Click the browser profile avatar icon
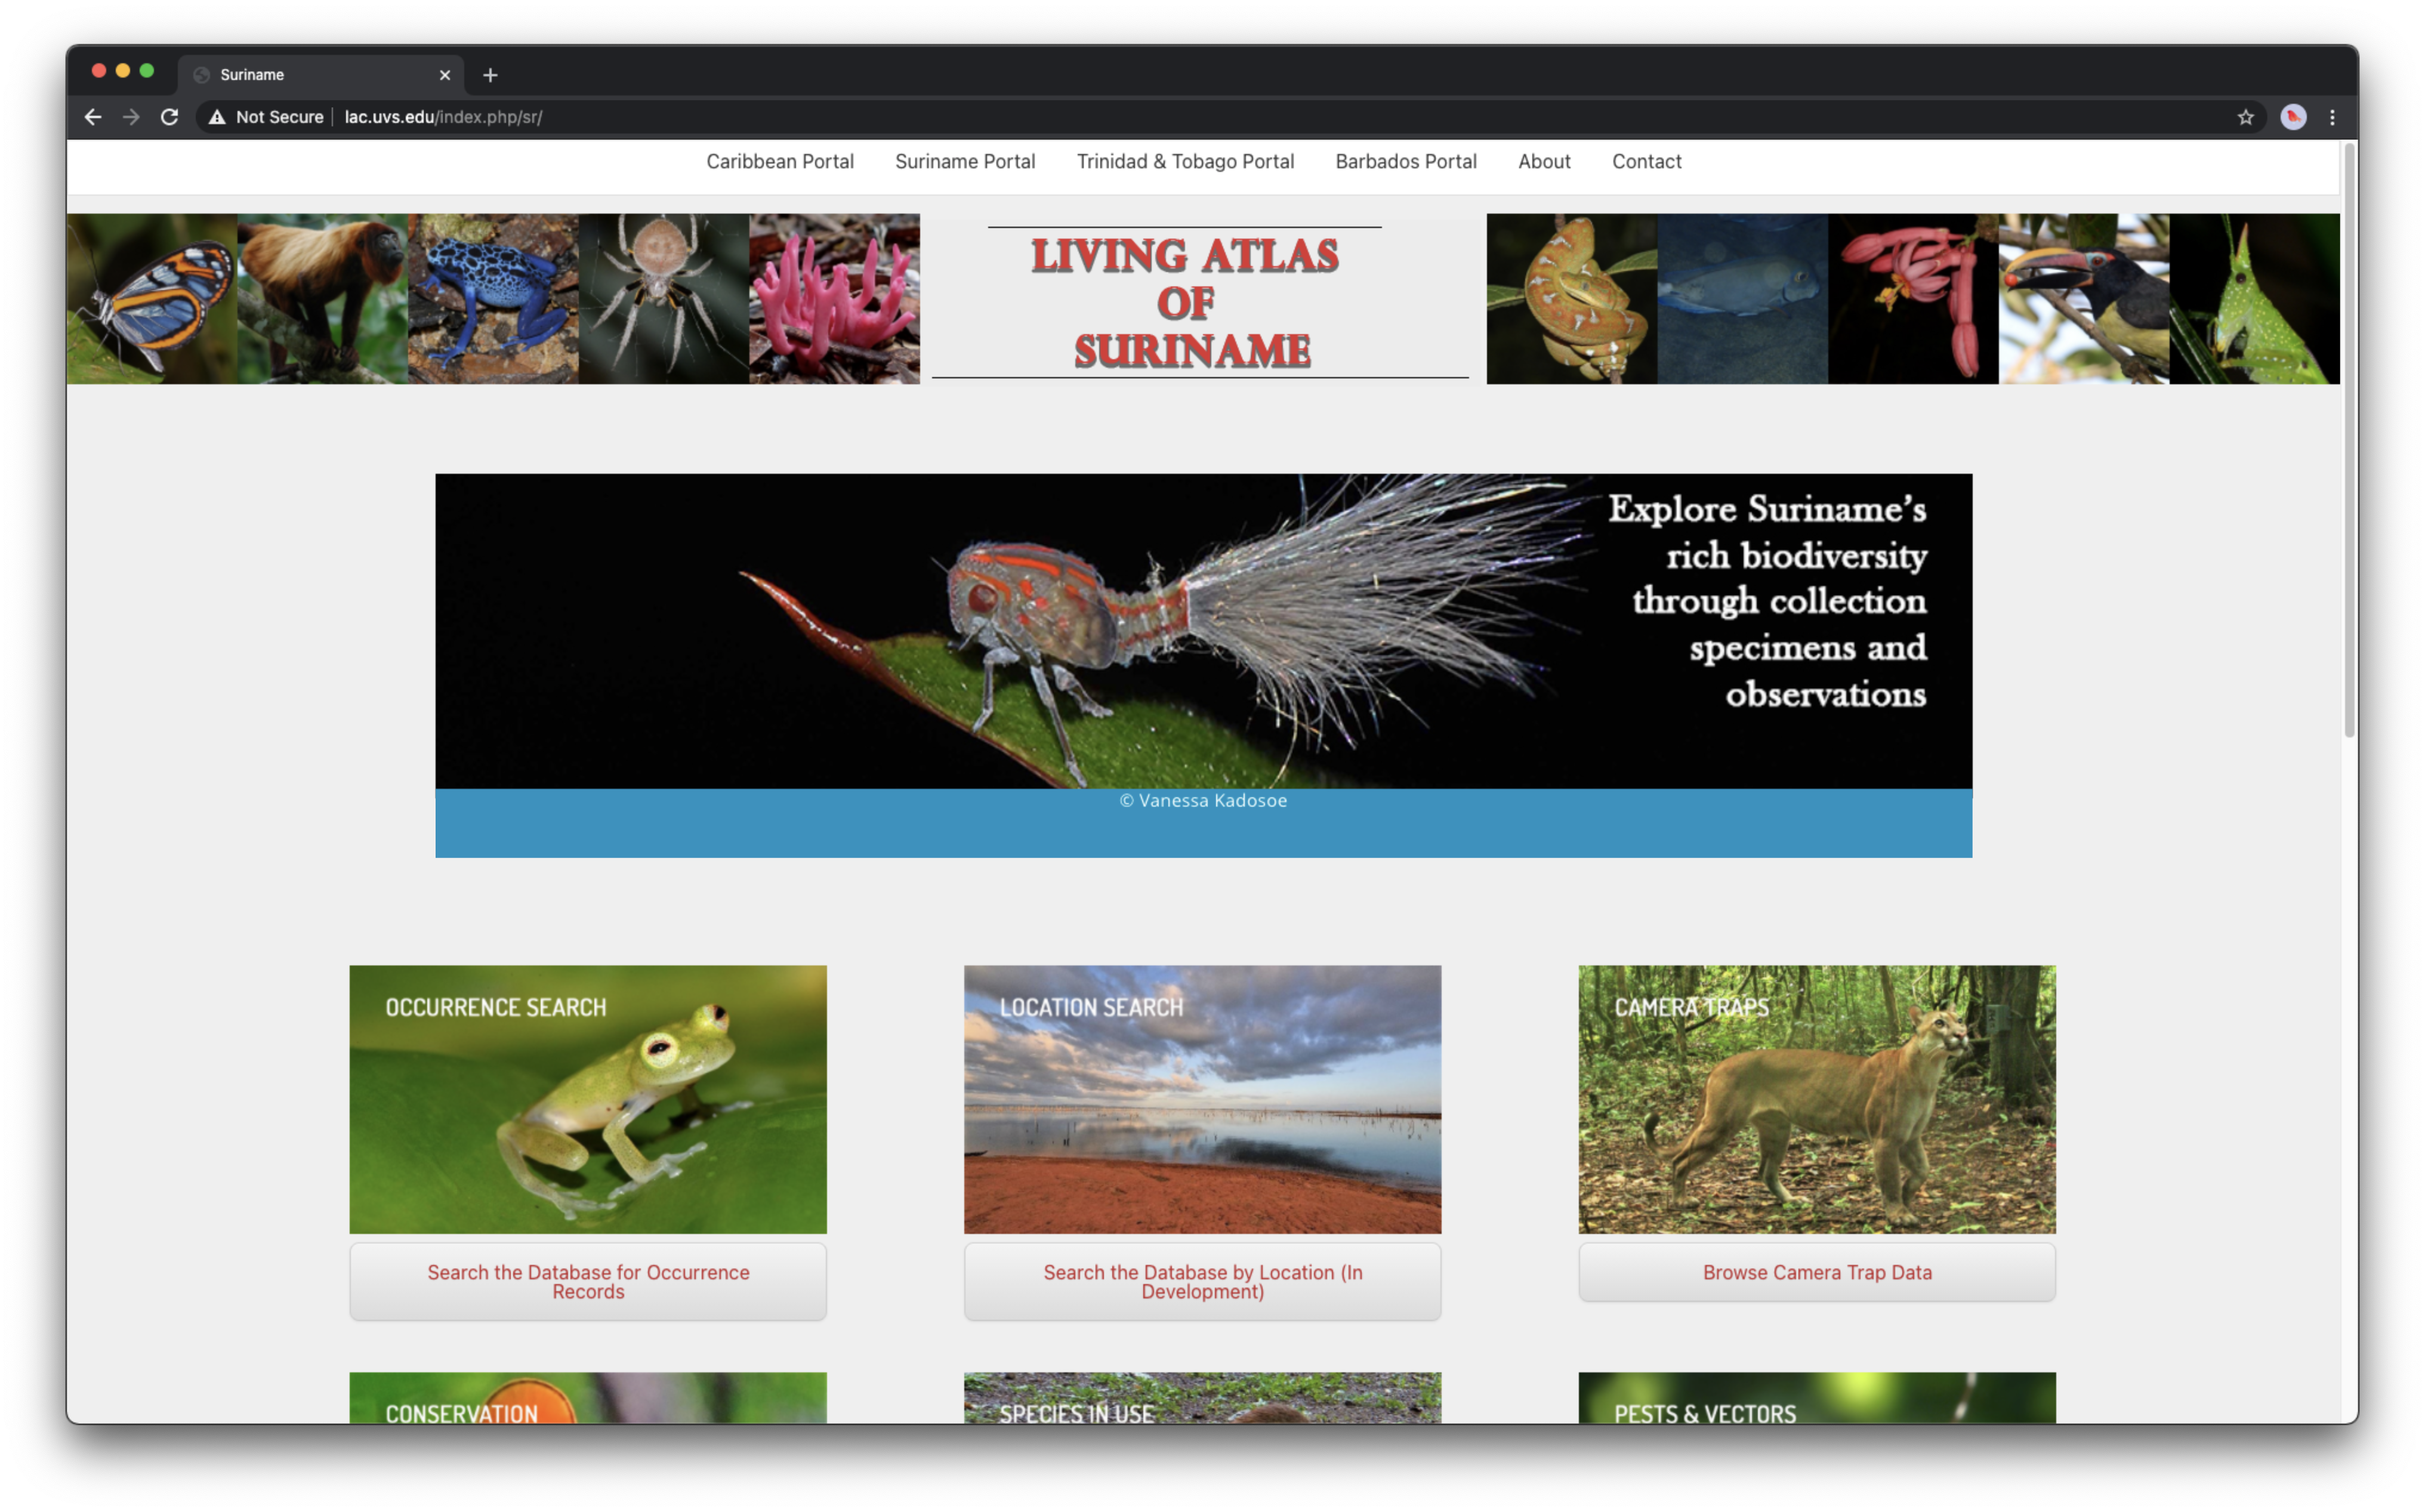Viewport: 2425px width, 1512px height. click(x=2292, y=116)
